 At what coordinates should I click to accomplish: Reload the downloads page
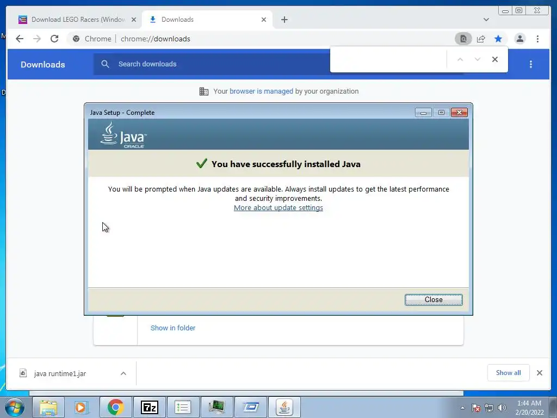point(54,39)
